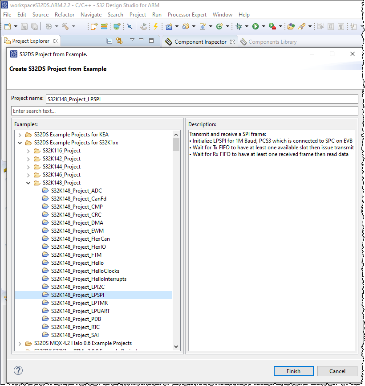Minimize the Project Explorer panel
Image resolution: width=365 pixels, height=386 pixels.
click(x=141, y=39)
